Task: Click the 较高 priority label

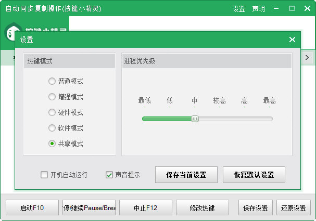Action: [220, 100]
